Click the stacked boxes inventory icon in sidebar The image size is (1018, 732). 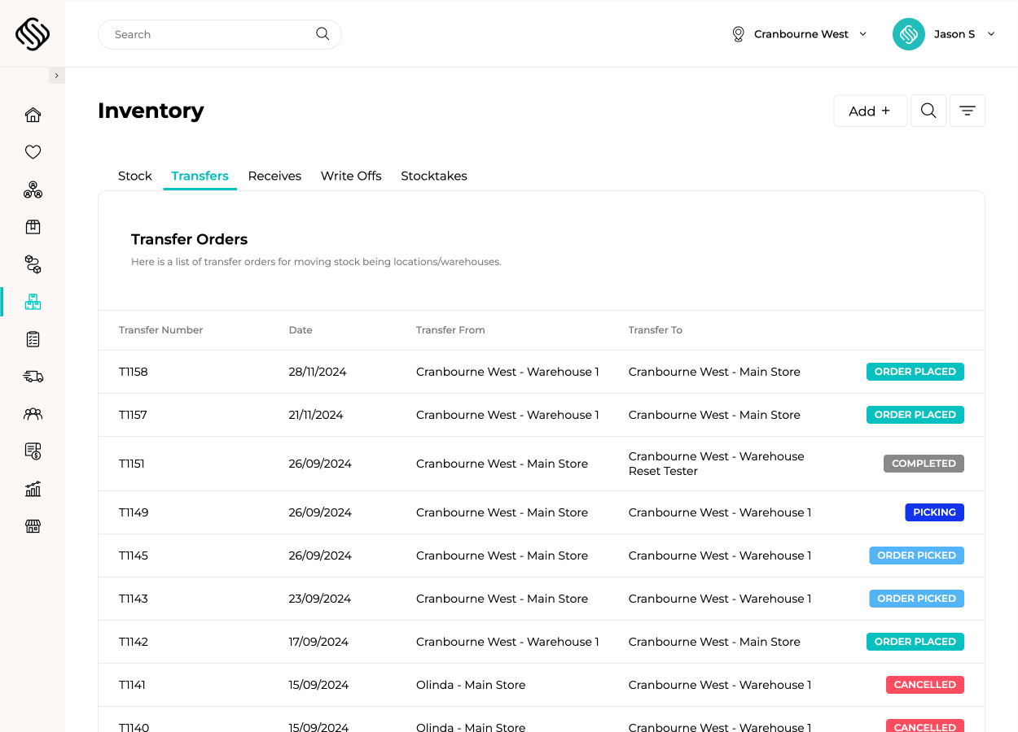[x=33, y=302]
